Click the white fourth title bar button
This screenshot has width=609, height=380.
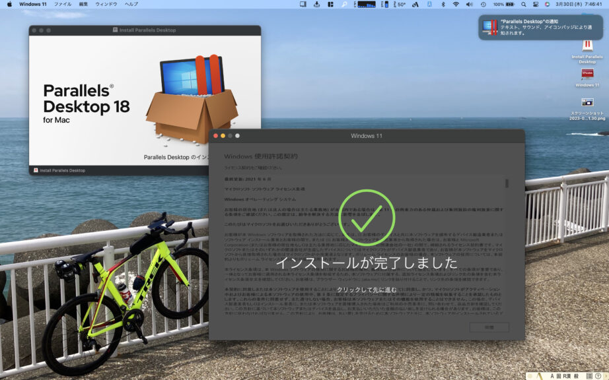237,136
